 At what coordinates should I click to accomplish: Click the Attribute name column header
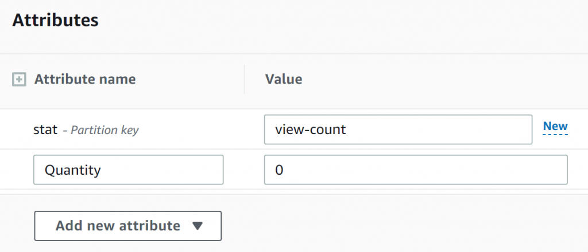(x=85, y=80)
